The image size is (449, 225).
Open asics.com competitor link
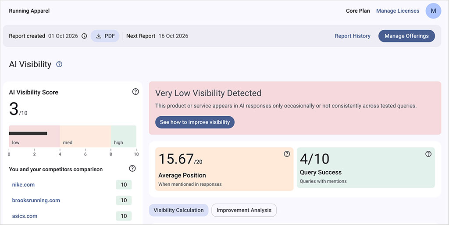[25, 216]
